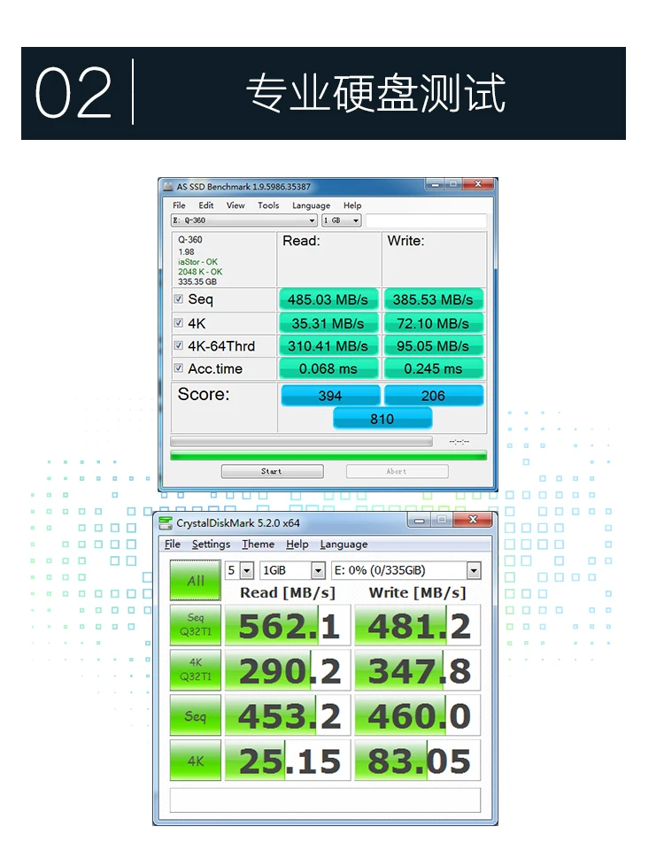Image resolution: width=664 pixels, height=850 pixels.
Task: Open Settings menu in CrystalDiskMark
Action: (211, 545)
